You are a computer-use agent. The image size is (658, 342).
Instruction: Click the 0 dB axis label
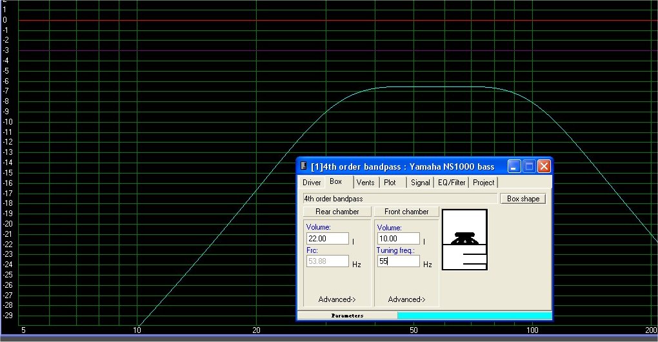pos(5,20)
